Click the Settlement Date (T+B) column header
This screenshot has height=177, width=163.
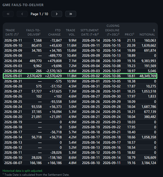[89, 32]
